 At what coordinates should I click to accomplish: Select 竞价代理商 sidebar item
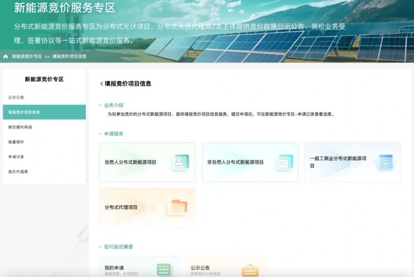point(18,172)
